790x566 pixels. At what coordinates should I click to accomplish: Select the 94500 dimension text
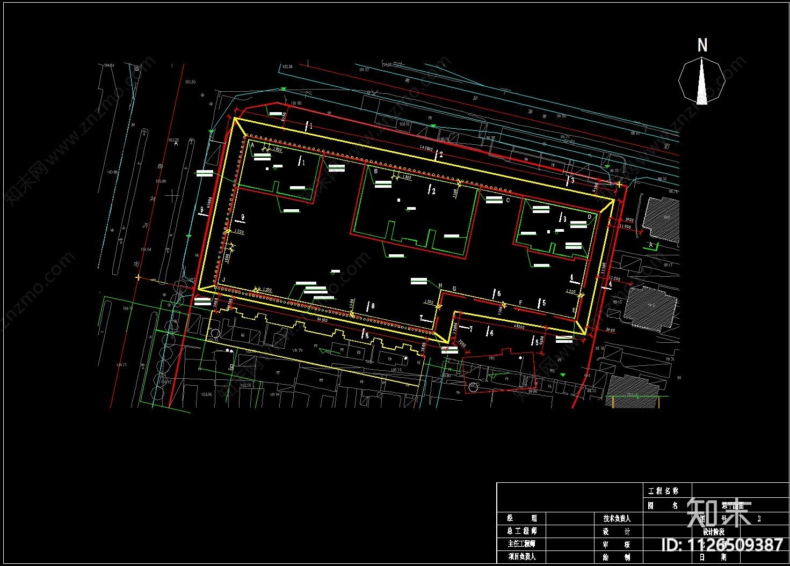click(x=322, y=320)
